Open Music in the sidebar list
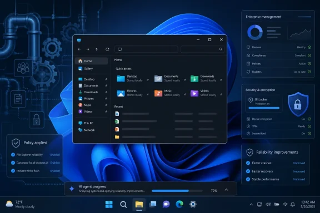Image resolution: width=320 pixels, height=213 pixels. [x=92, y=105]
